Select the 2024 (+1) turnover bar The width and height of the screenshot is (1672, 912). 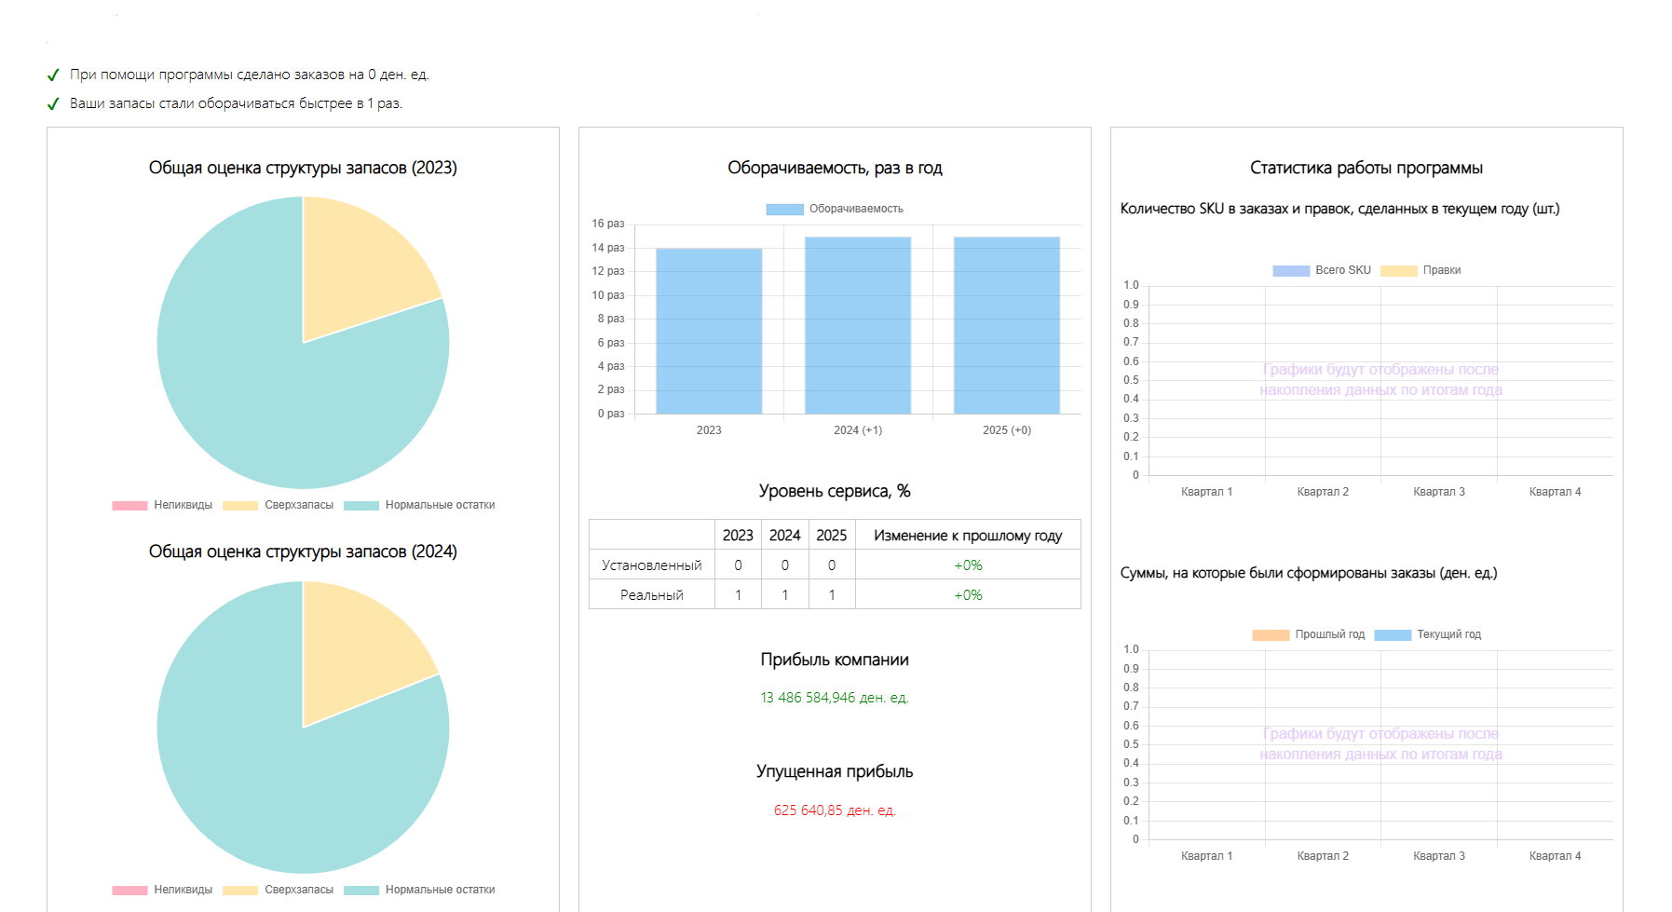tap(858, 325)
